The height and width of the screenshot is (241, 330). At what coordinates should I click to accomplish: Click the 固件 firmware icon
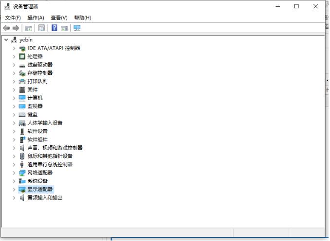(22, 90)
